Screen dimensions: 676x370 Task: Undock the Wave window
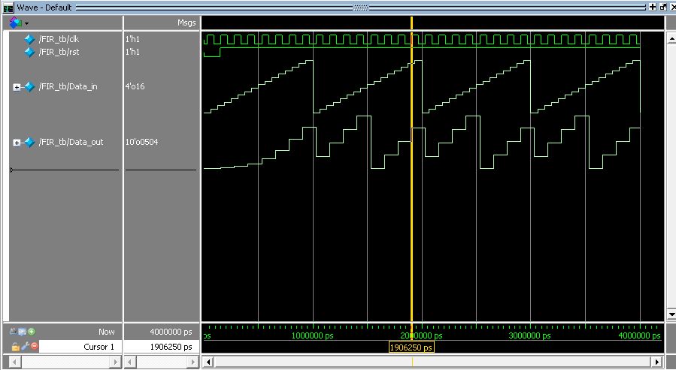click(x=663, y=7)
